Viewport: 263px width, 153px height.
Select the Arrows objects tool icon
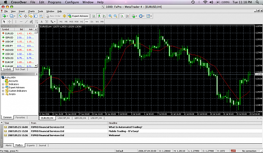point(52,21)
